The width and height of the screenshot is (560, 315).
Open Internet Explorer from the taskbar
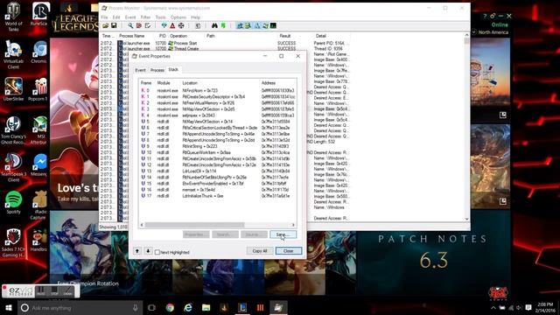click(x=188, y=307)
